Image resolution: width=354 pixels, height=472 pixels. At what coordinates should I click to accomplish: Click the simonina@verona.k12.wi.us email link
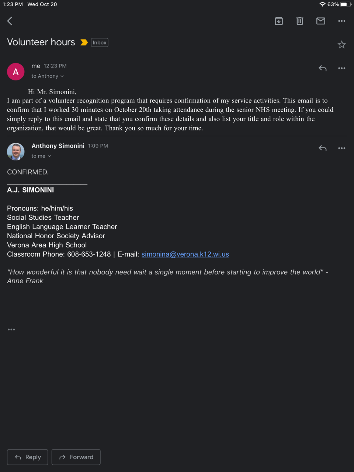(185, 254)
